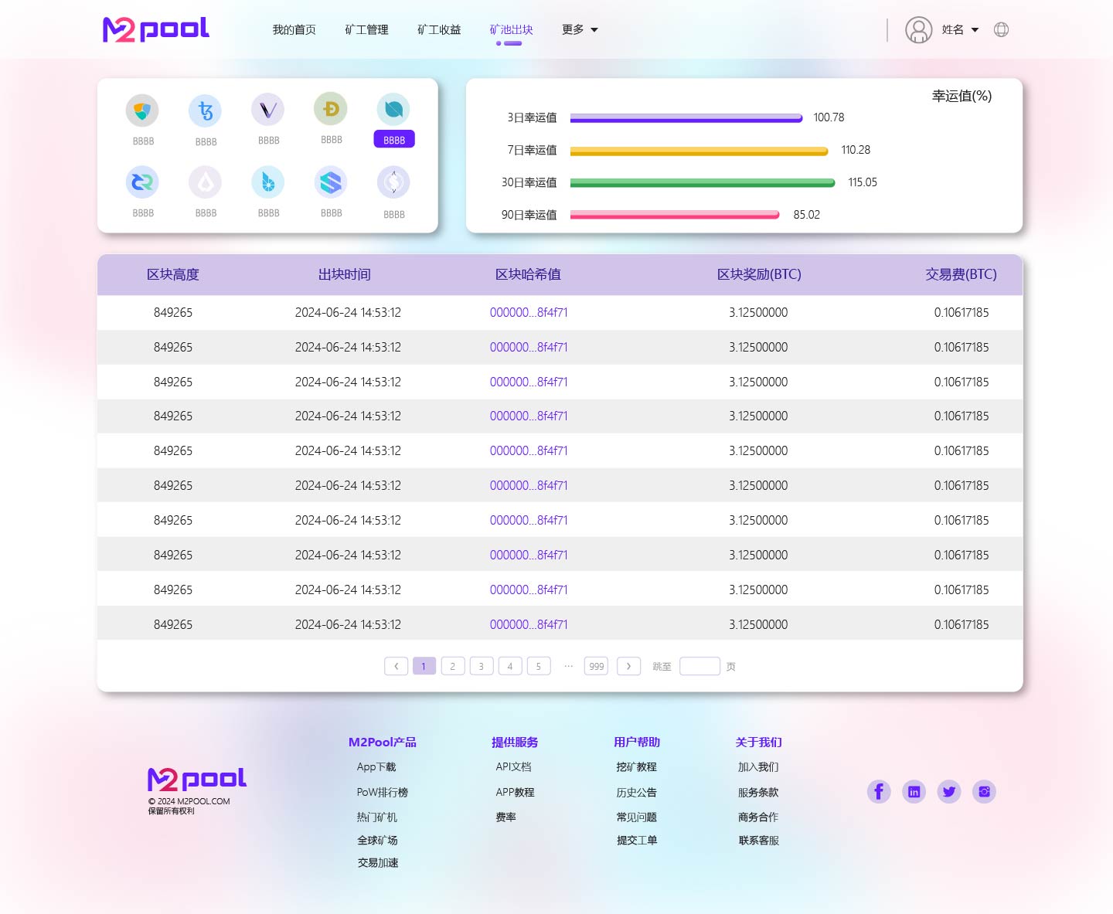Go to the next page arrow
1113x914 pixels.
pyautogui.click(x=628, y=666)
